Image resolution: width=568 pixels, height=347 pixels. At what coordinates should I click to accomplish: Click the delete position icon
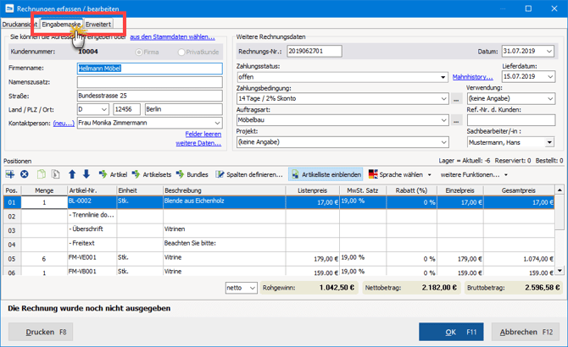[24, 174]
